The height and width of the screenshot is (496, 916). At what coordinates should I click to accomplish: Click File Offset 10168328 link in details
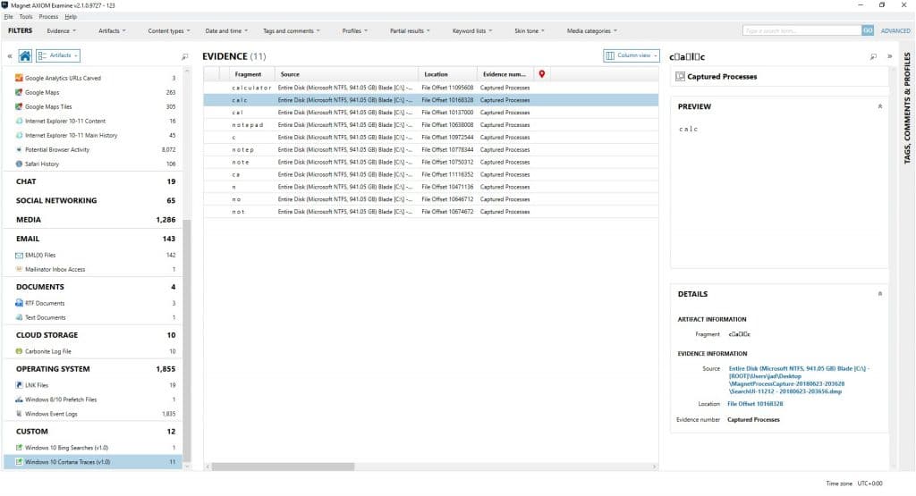pyautogui.click(x=755, y=404)
